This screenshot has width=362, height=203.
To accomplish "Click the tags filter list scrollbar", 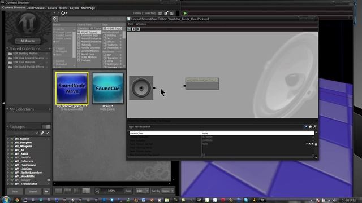I will 124,35.
